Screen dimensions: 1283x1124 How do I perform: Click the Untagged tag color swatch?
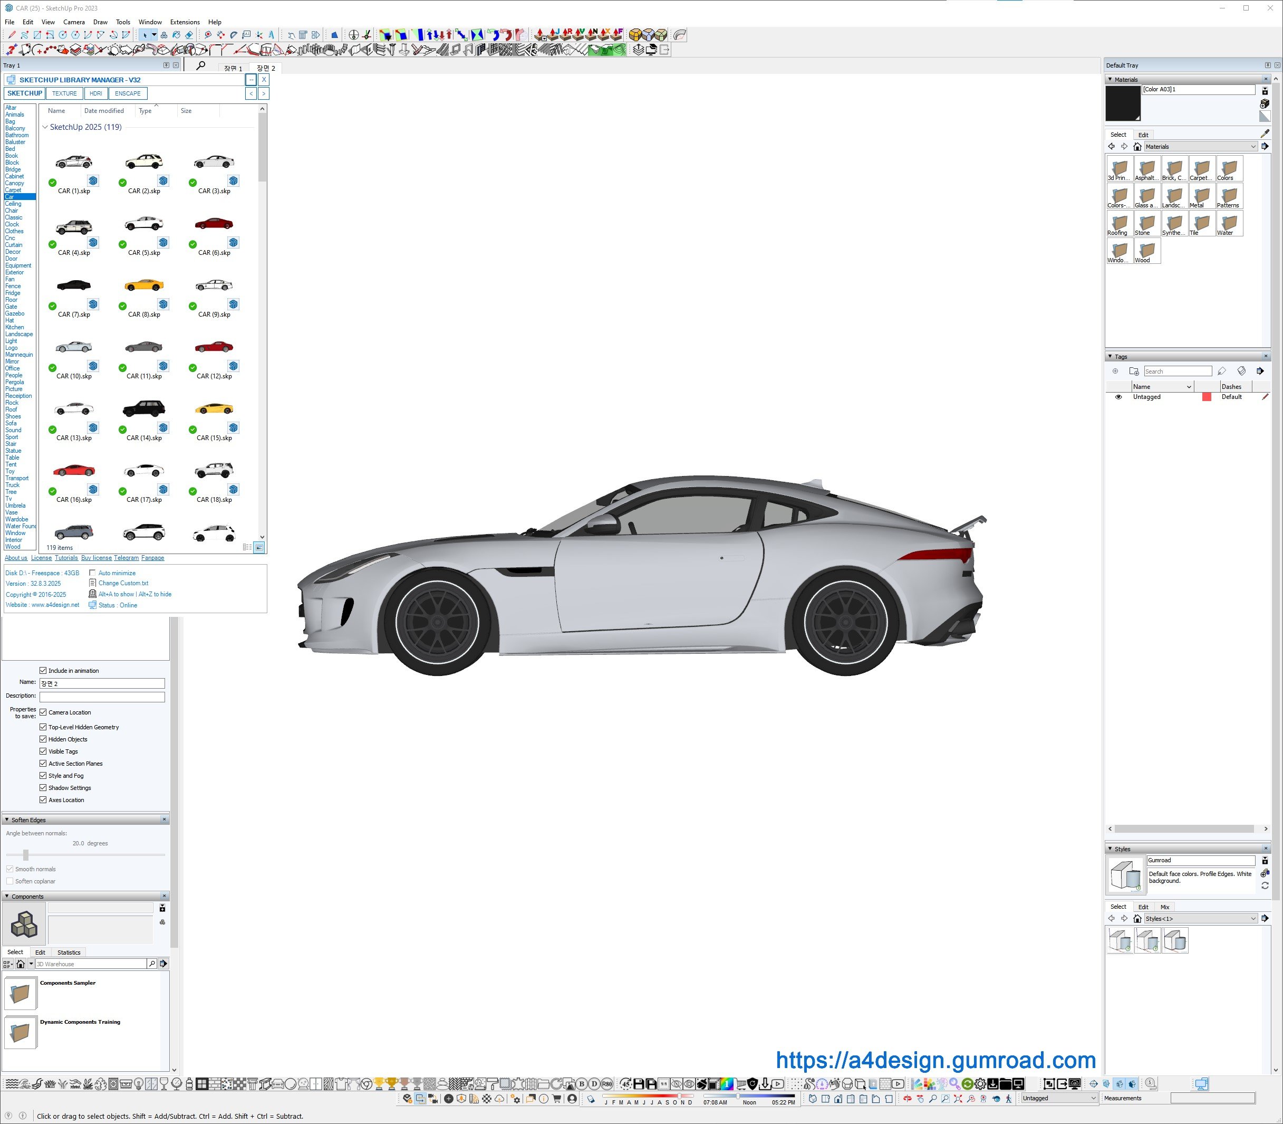(1206, 397)
